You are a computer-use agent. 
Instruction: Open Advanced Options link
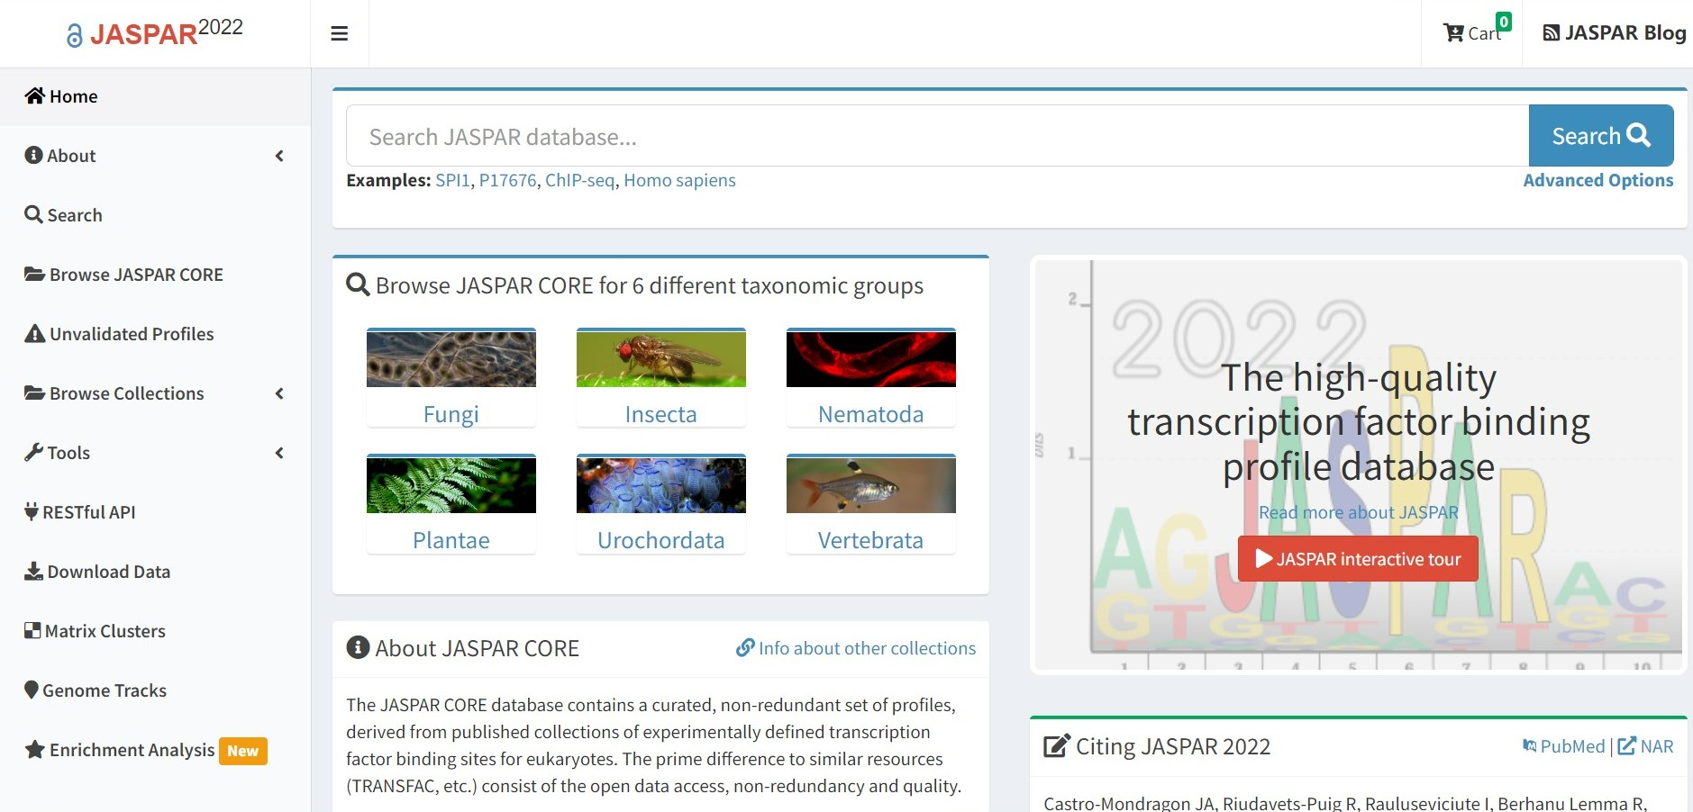click(1598, 180)
